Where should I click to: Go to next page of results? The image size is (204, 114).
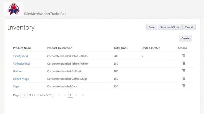click(x=76, y=95)
